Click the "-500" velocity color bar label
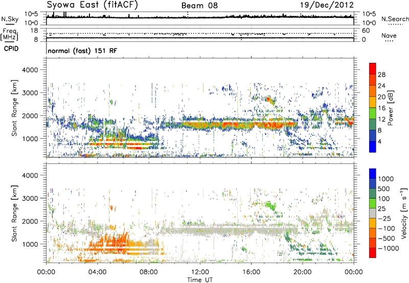 [386, 239]
